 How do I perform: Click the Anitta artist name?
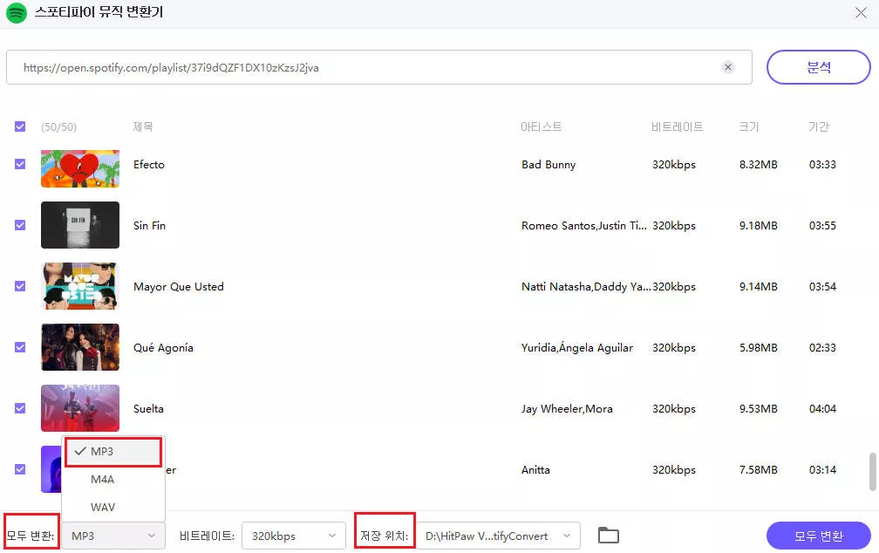pyautogui.click(x=536, y=469)
